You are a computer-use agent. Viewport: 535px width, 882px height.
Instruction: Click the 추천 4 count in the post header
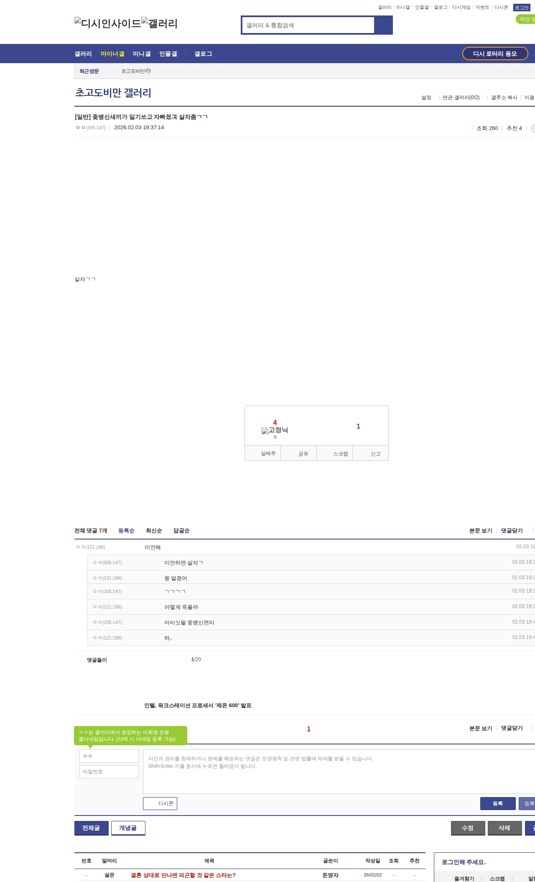tap(514, 128)
